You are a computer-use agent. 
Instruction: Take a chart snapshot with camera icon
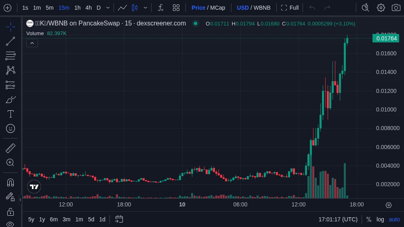396,8
